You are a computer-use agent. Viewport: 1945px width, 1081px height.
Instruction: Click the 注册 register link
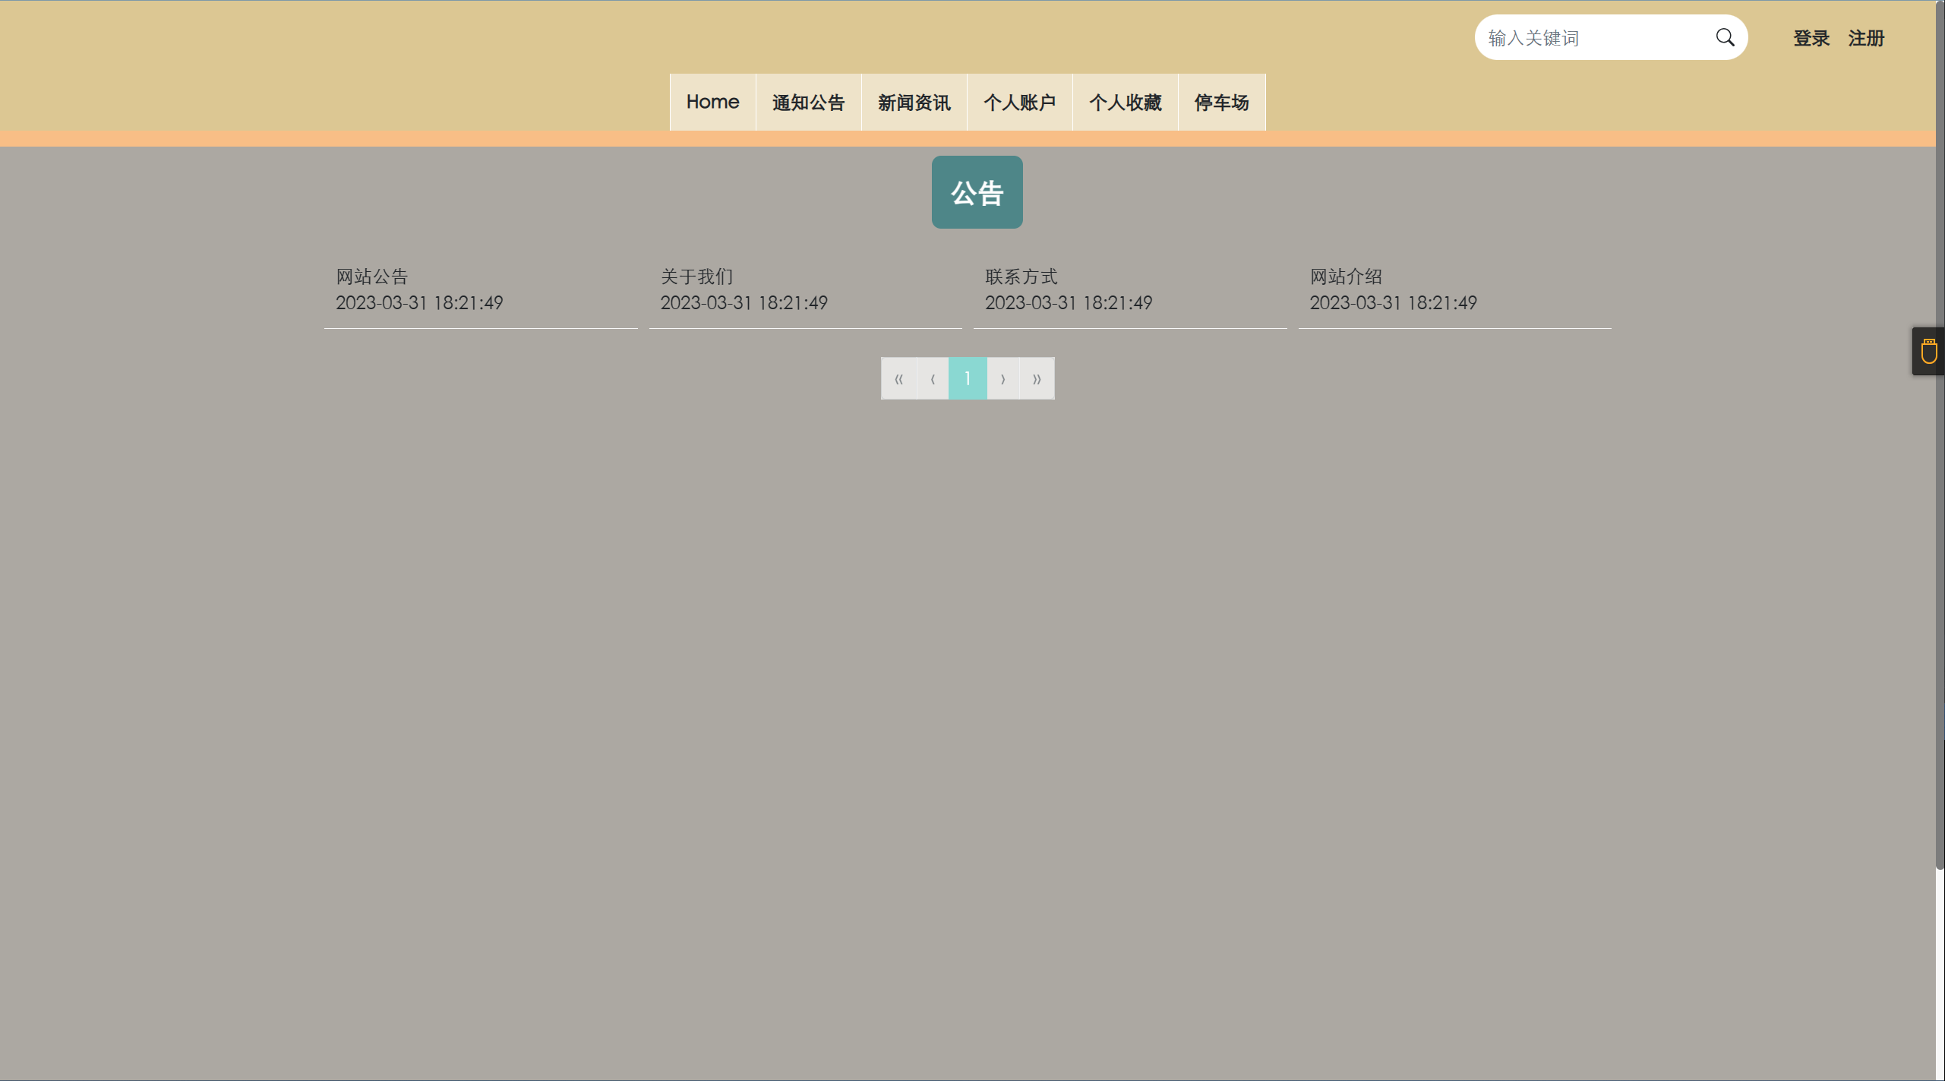pos(1866,38)
